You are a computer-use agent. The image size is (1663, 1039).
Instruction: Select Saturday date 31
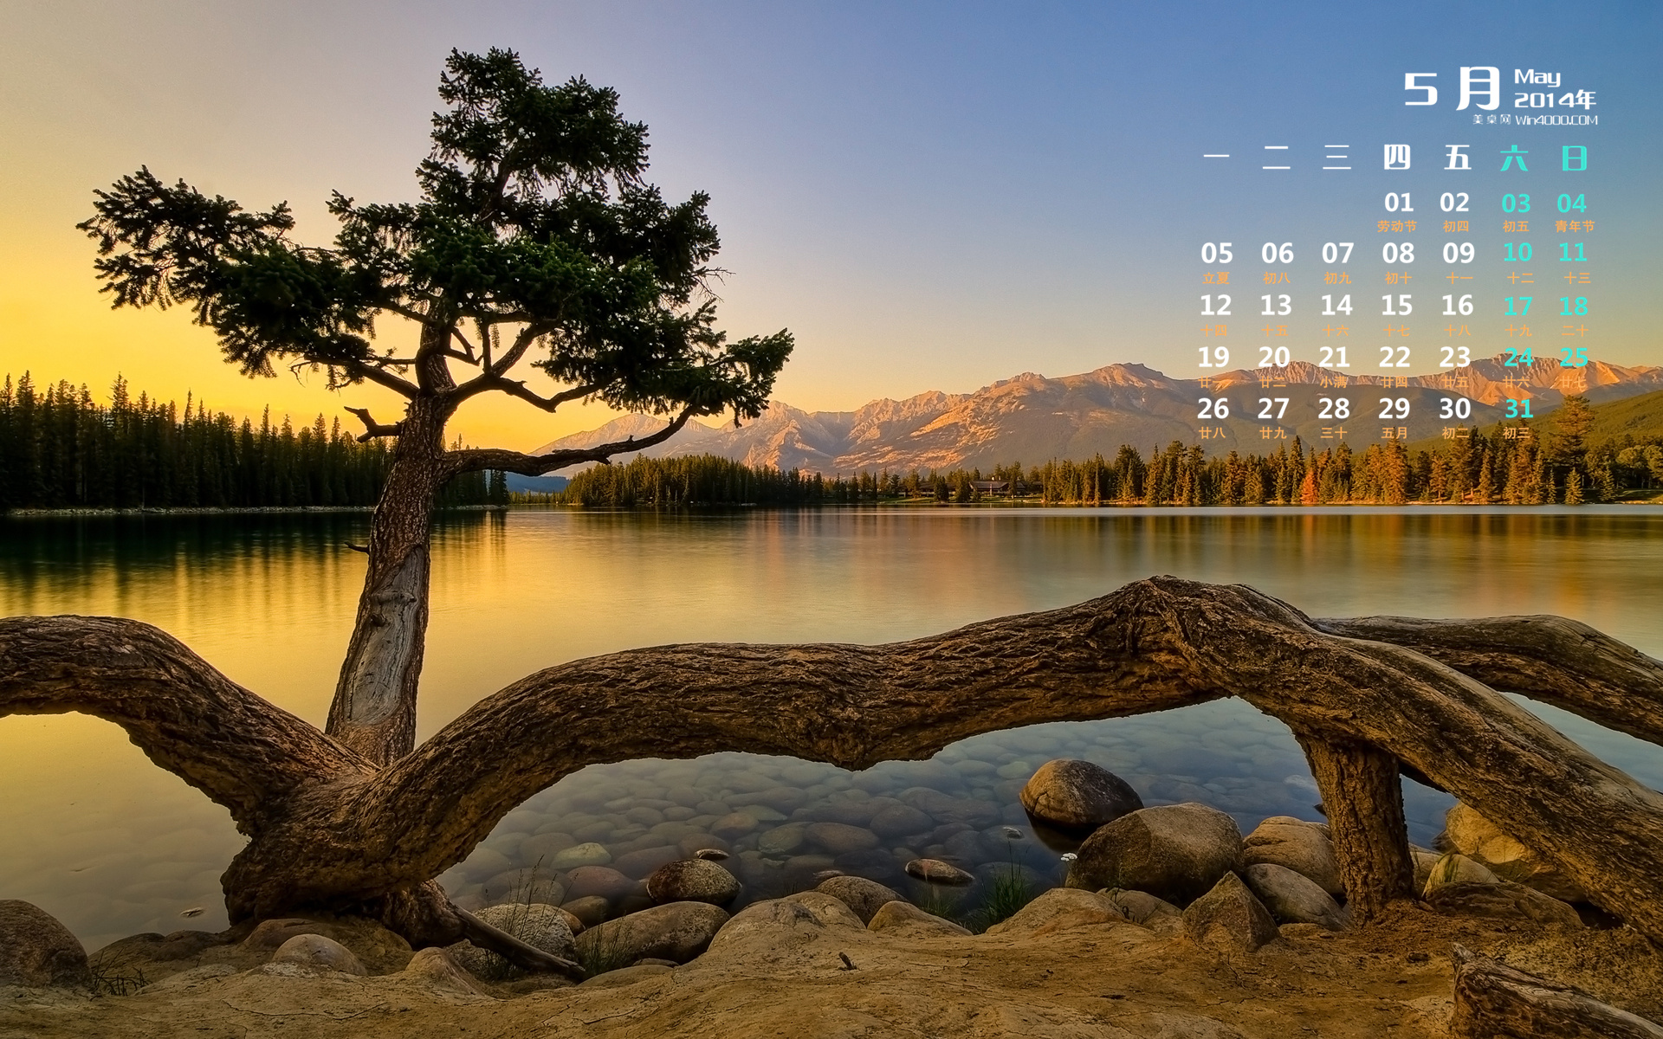1517,417
